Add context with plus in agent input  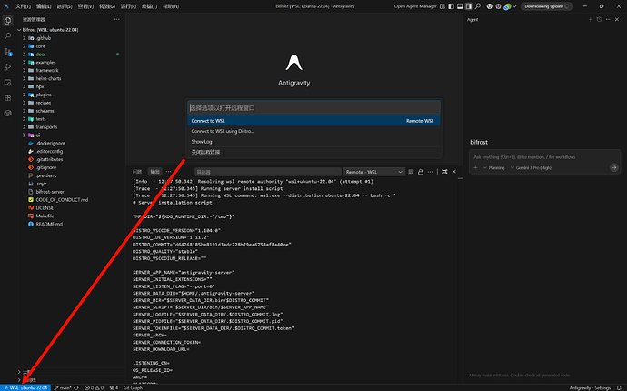point(475,167)
